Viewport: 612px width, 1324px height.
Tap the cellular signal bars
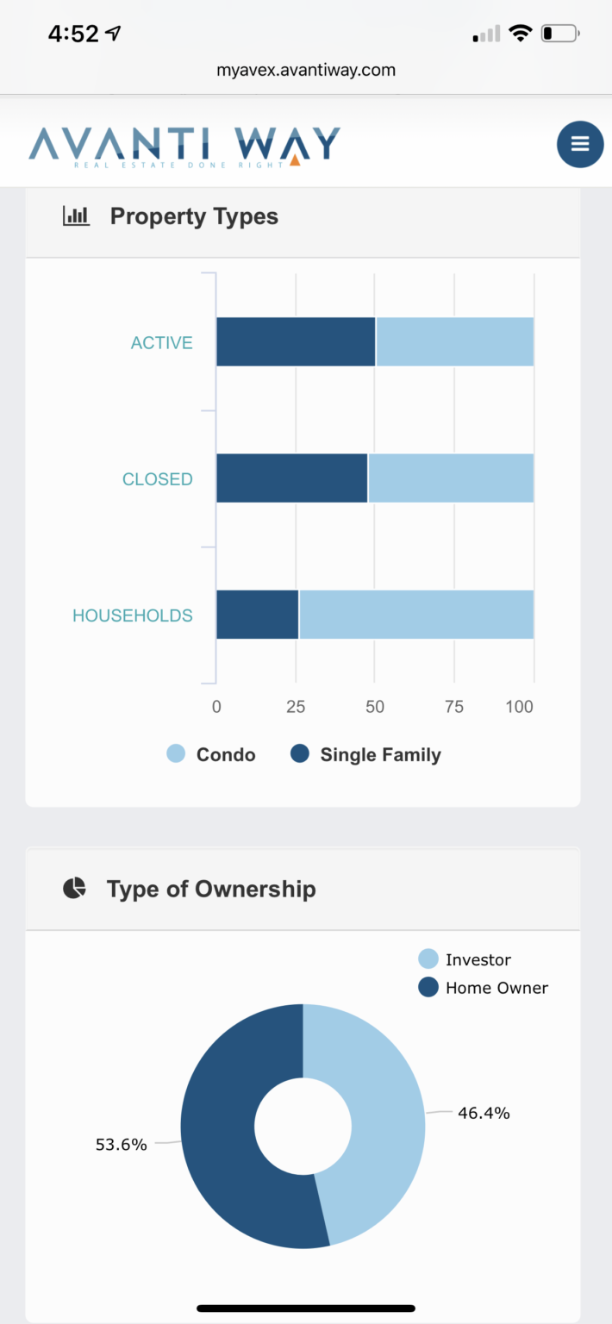tap(487, 34)
